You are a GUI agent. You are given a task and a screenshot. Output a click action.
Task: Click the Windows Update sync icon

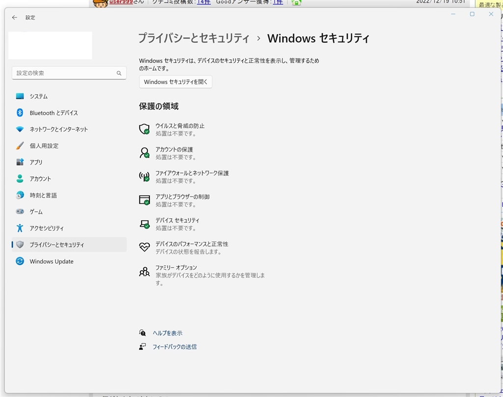point(20,261)
